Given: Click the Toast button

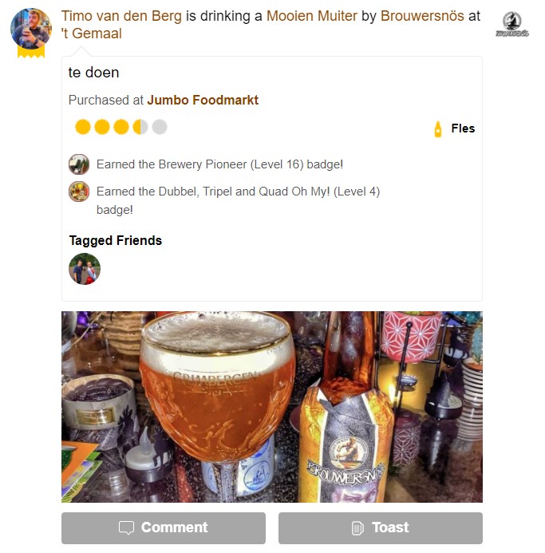Looking at the screenshot, I should point(381,528).
